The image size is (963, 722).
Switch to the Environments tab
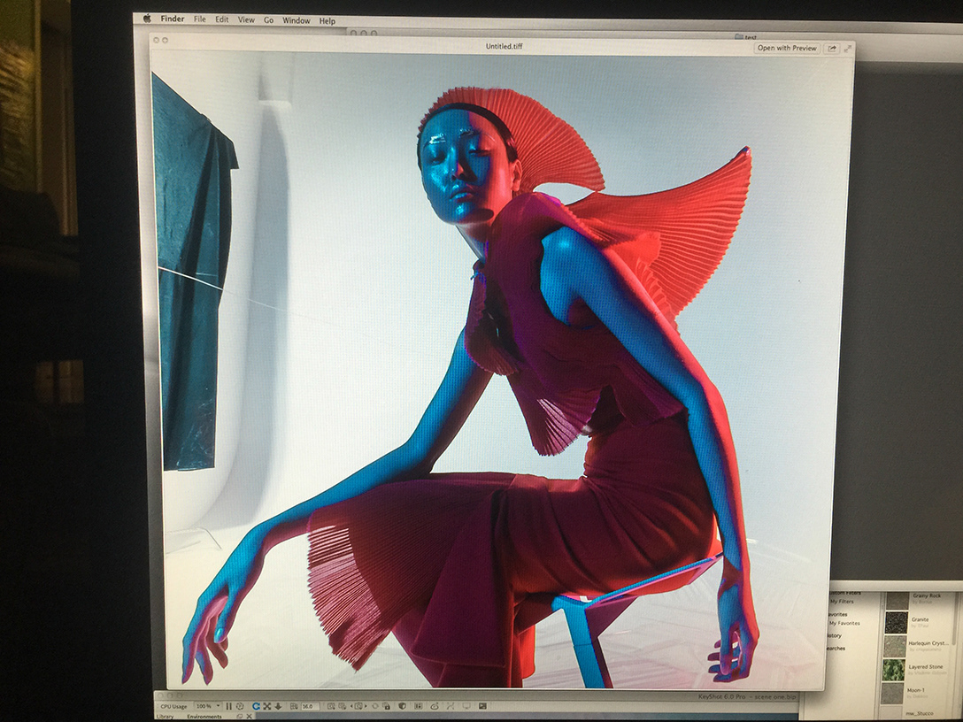[x=204, y=717]
